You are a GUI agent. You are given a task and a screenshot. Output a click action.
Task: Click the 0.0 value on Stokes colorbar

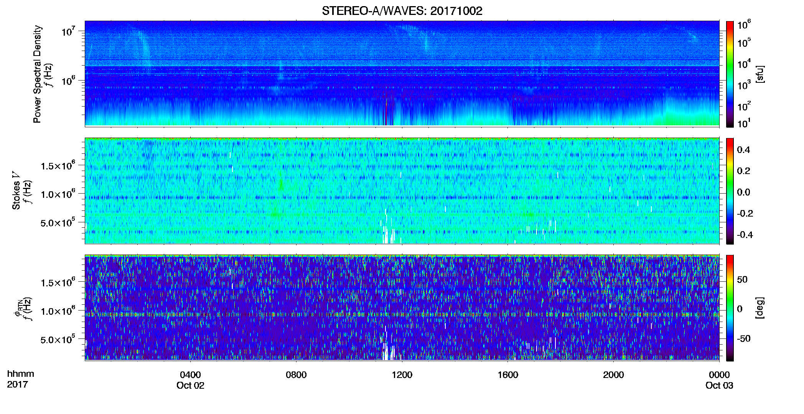[x=743, y=192]
